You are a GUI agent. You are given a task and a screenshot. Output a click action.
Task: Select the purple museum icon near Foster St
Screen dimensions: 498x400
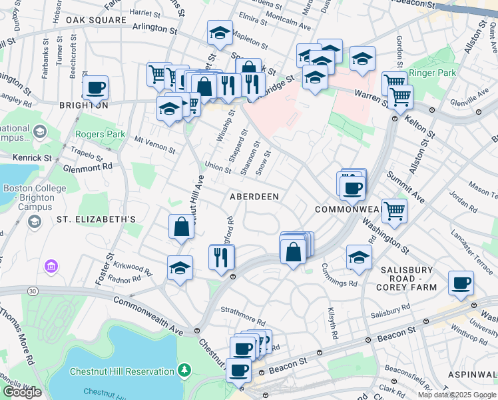(x=51, y=267)
